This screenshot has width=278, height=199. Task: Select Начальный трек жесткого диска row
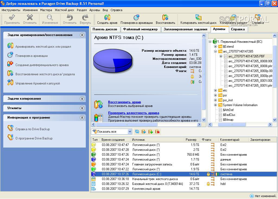click(184, 179)
